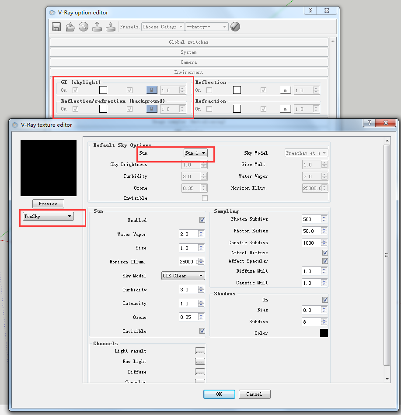Viewport: 401px width, 415px height.
Task: Click Raw light channel browse button
Action: tap(200, 362)
